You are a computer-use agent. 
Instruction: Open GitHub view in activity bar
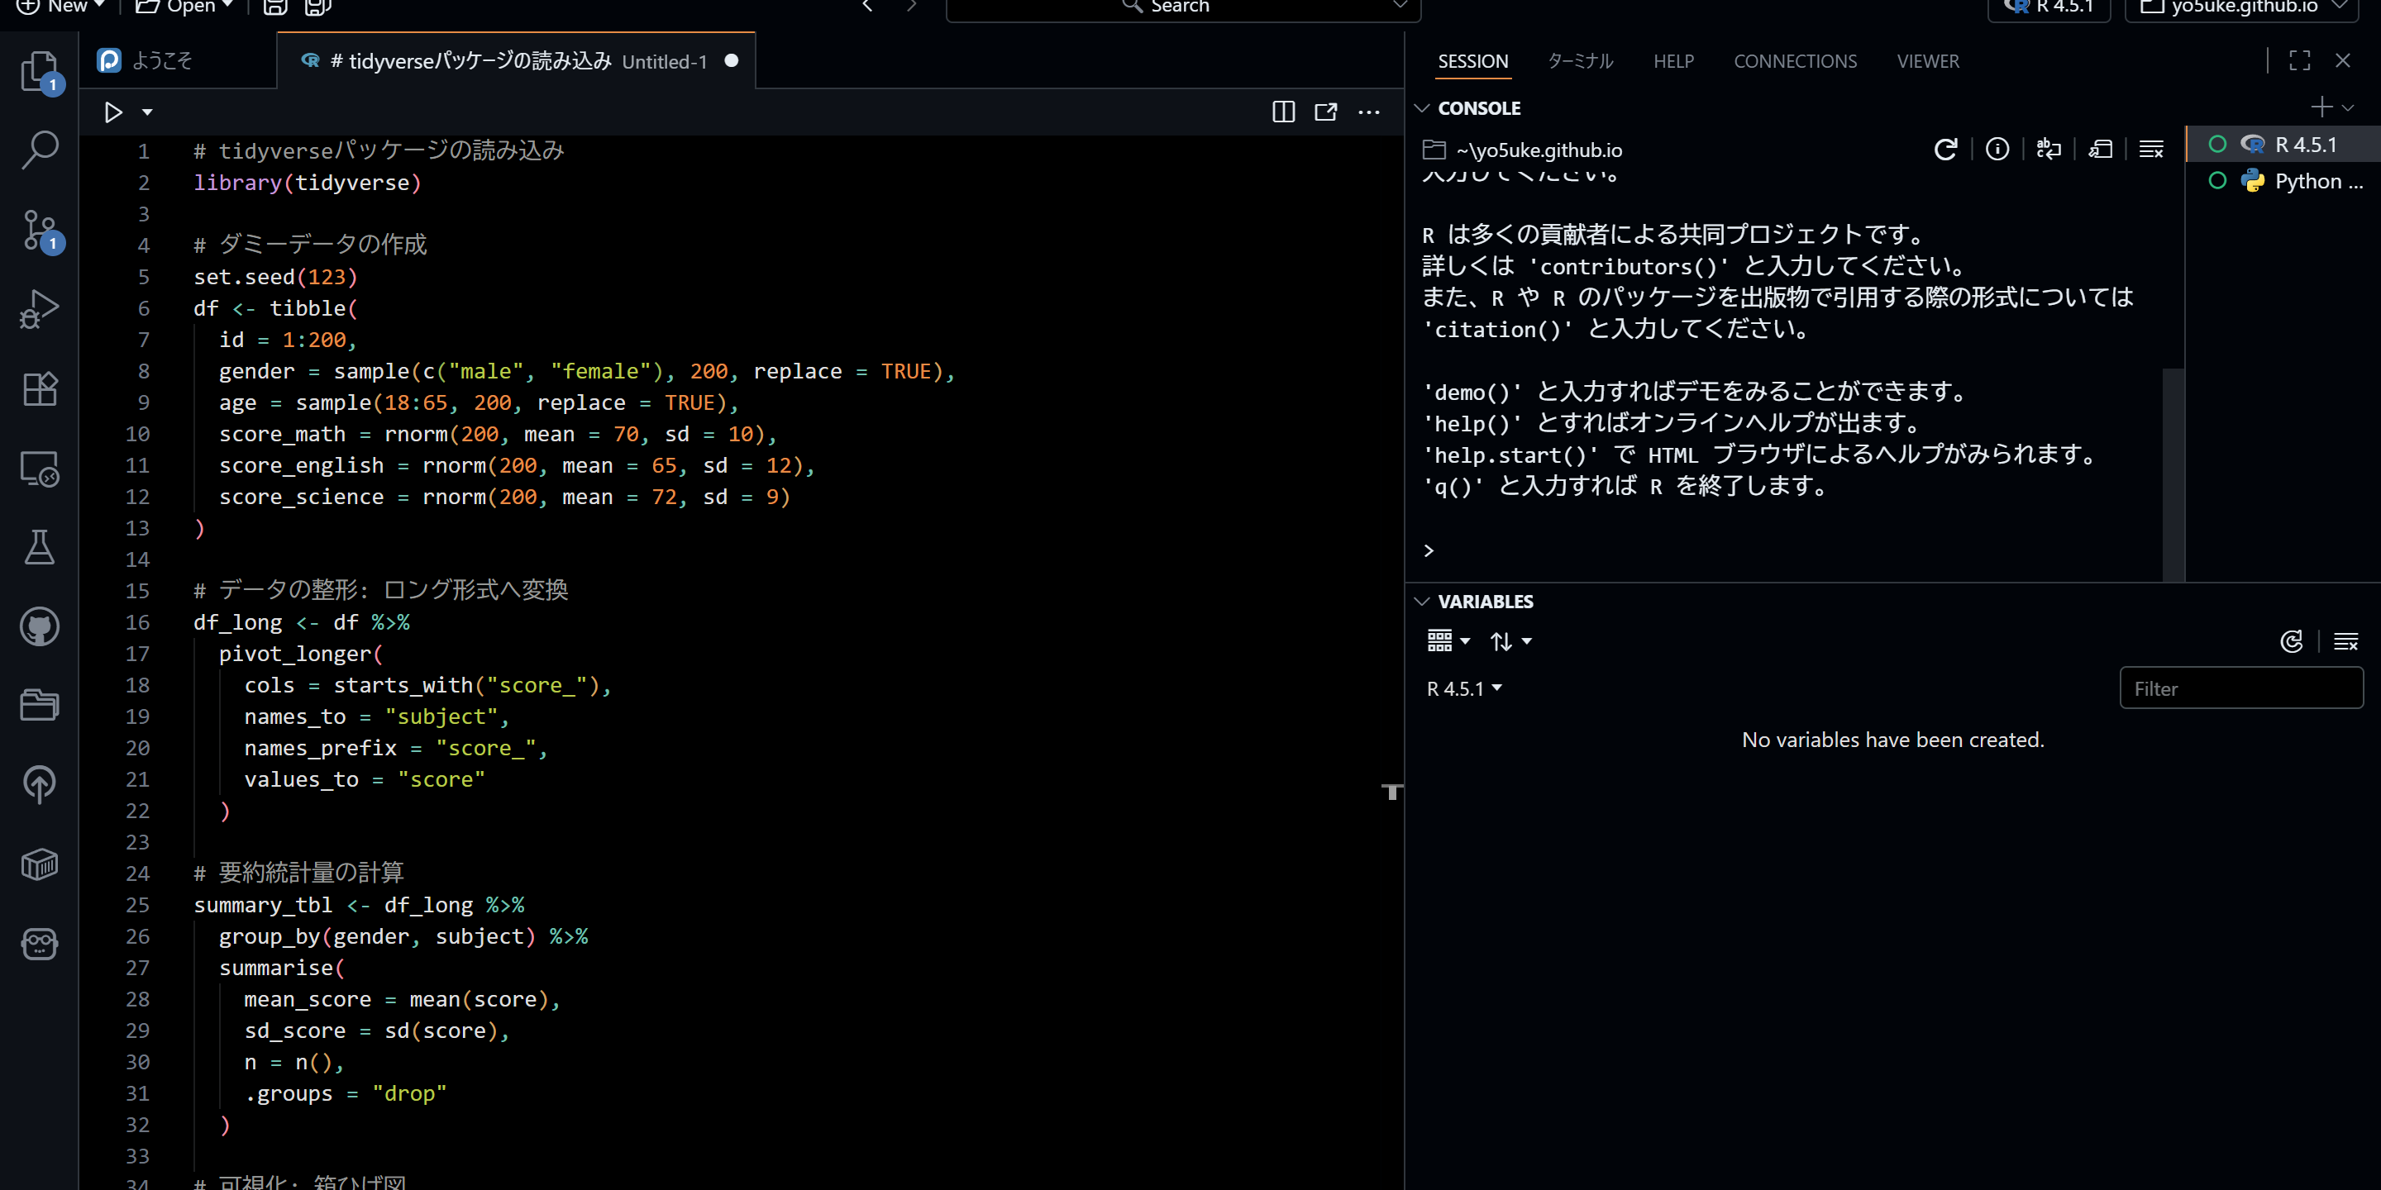(39, 627)
